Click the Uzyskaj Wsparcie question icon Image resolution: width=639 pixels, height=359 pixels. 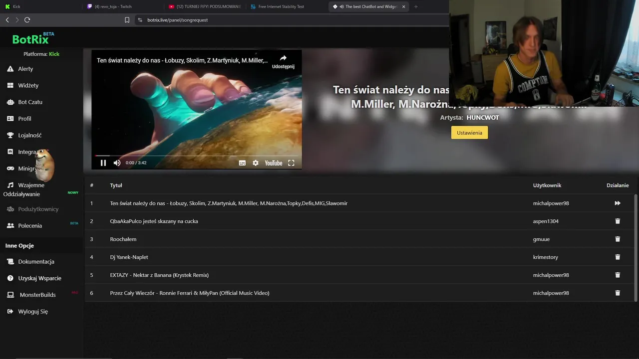point(10,278)
